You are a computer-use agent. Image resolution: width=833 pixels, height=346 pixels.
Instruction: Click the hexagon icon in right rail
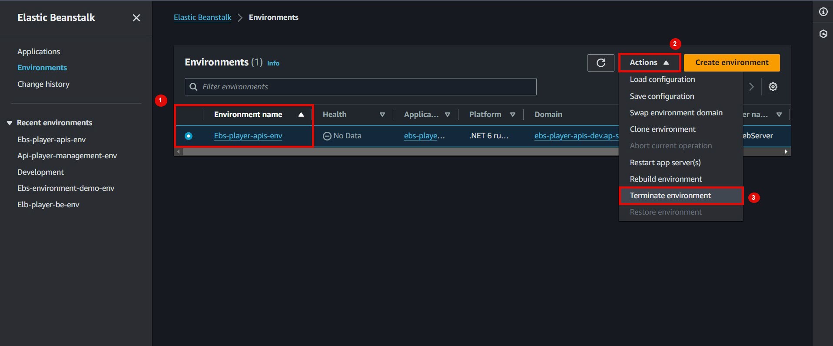tap(823, 34)
